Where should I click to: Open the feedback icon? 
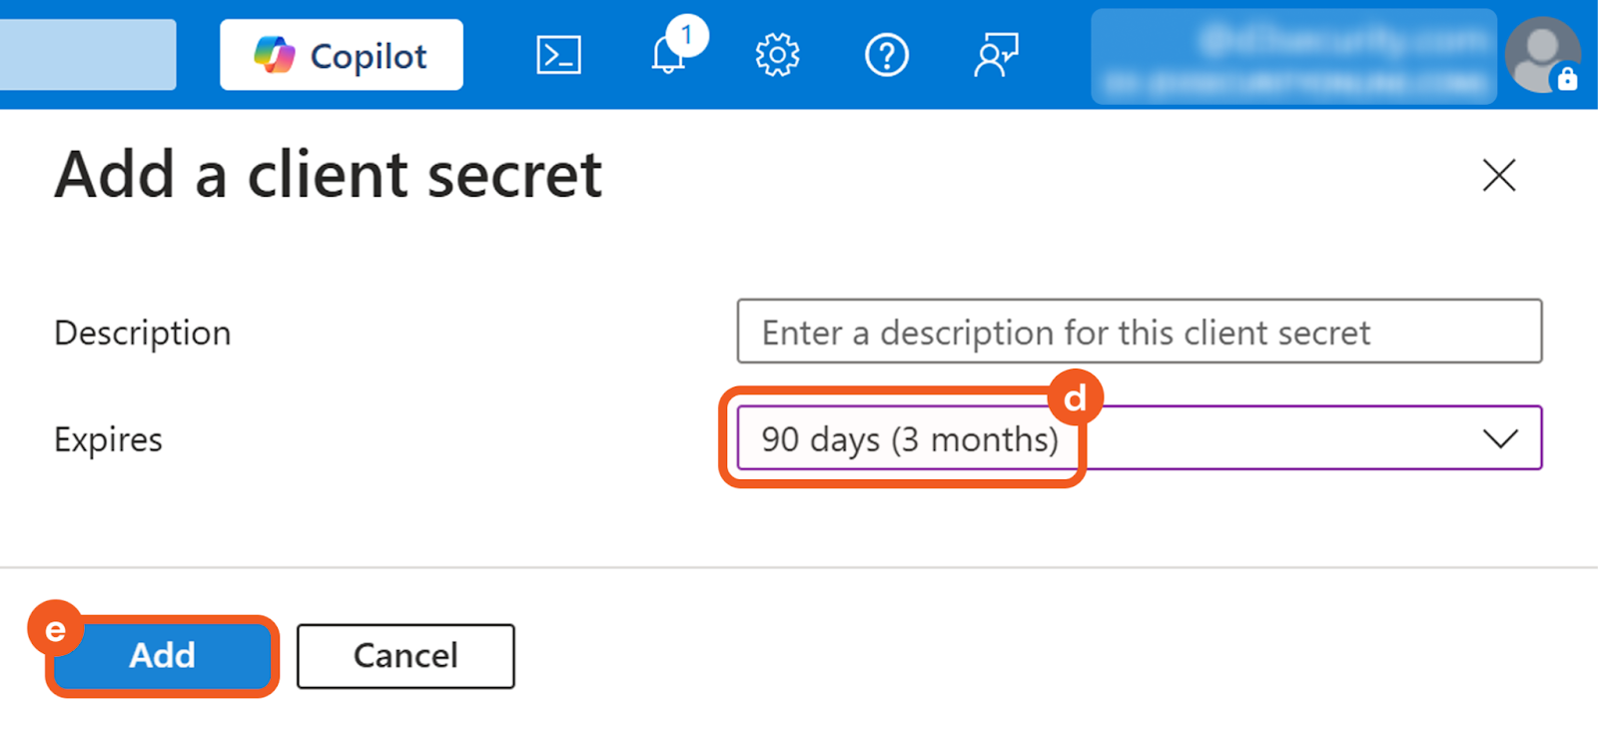996,56
